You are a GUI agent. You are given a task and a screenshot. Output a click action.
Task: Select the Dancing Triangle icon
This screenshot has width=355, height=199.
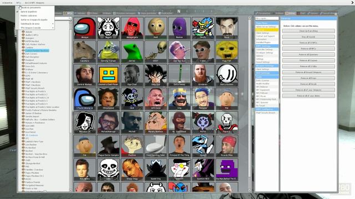[x=109, y=51]
